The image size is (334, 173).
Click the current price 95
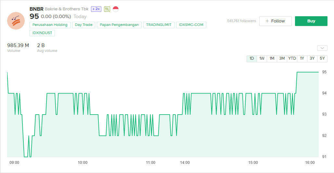(x=34, y=16)
